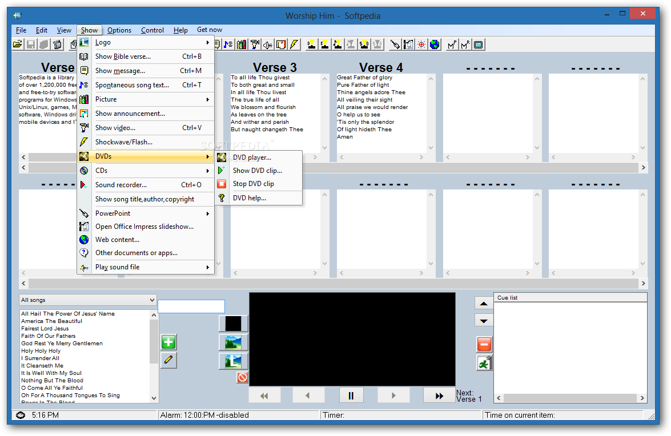Click the speaker sound toolbar icon
Screen dimensions: 671x436
point(268,45)
